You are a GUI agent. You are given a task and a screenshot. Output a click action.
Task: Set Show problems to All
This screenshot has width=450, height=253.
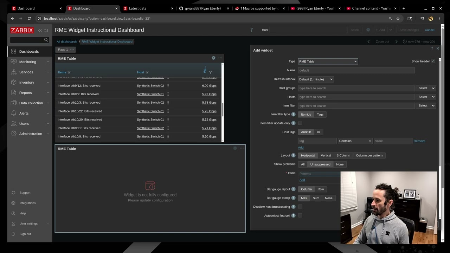303,164
